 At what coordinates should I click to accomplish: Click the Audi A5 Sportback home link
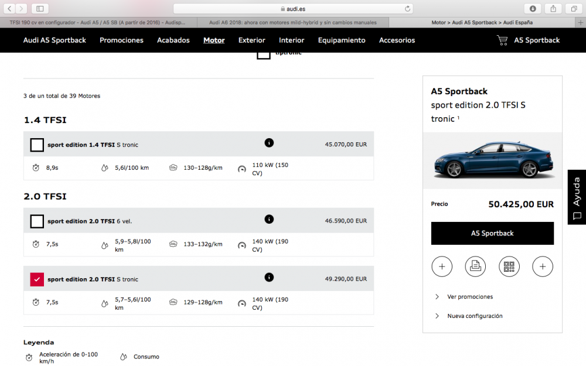point(54,40)
